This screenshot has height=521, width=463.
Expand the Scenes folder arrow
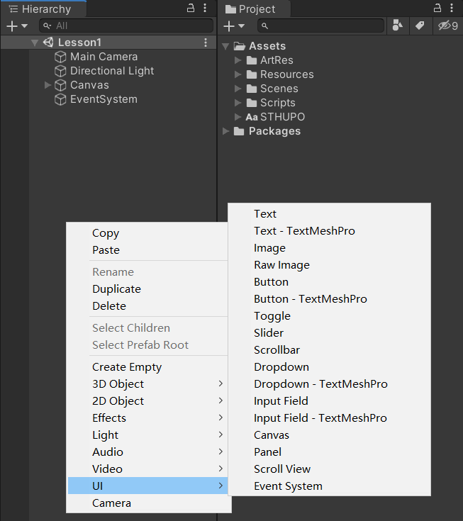pyautogui.click(x=238, y=89)
